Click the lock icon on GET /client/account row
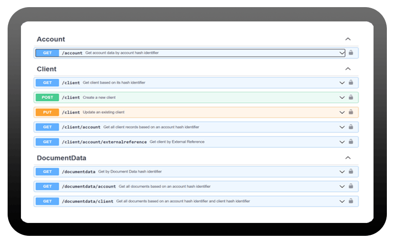The width and height of the screenshot is (394, 242). 351,127
